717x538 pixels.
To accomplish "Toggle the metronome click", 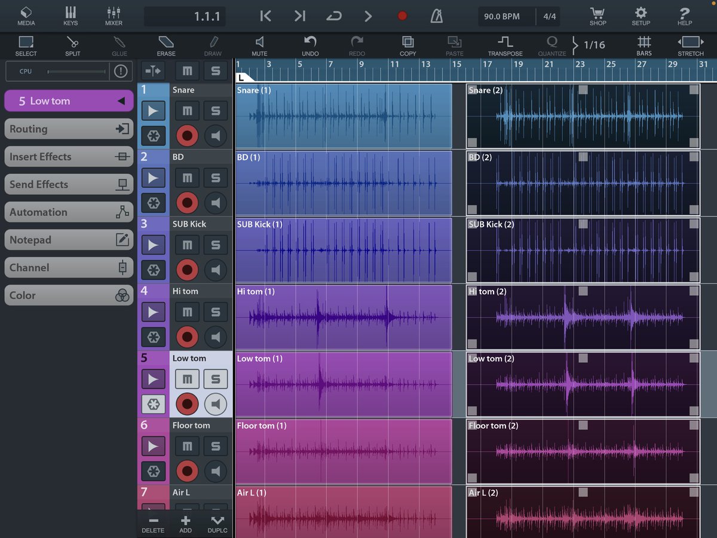I will (x=437, y=16).
